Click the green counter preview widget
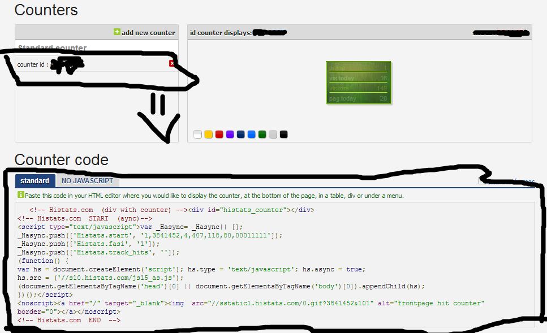This screenshot has width=547, height=333. [358, 83]
